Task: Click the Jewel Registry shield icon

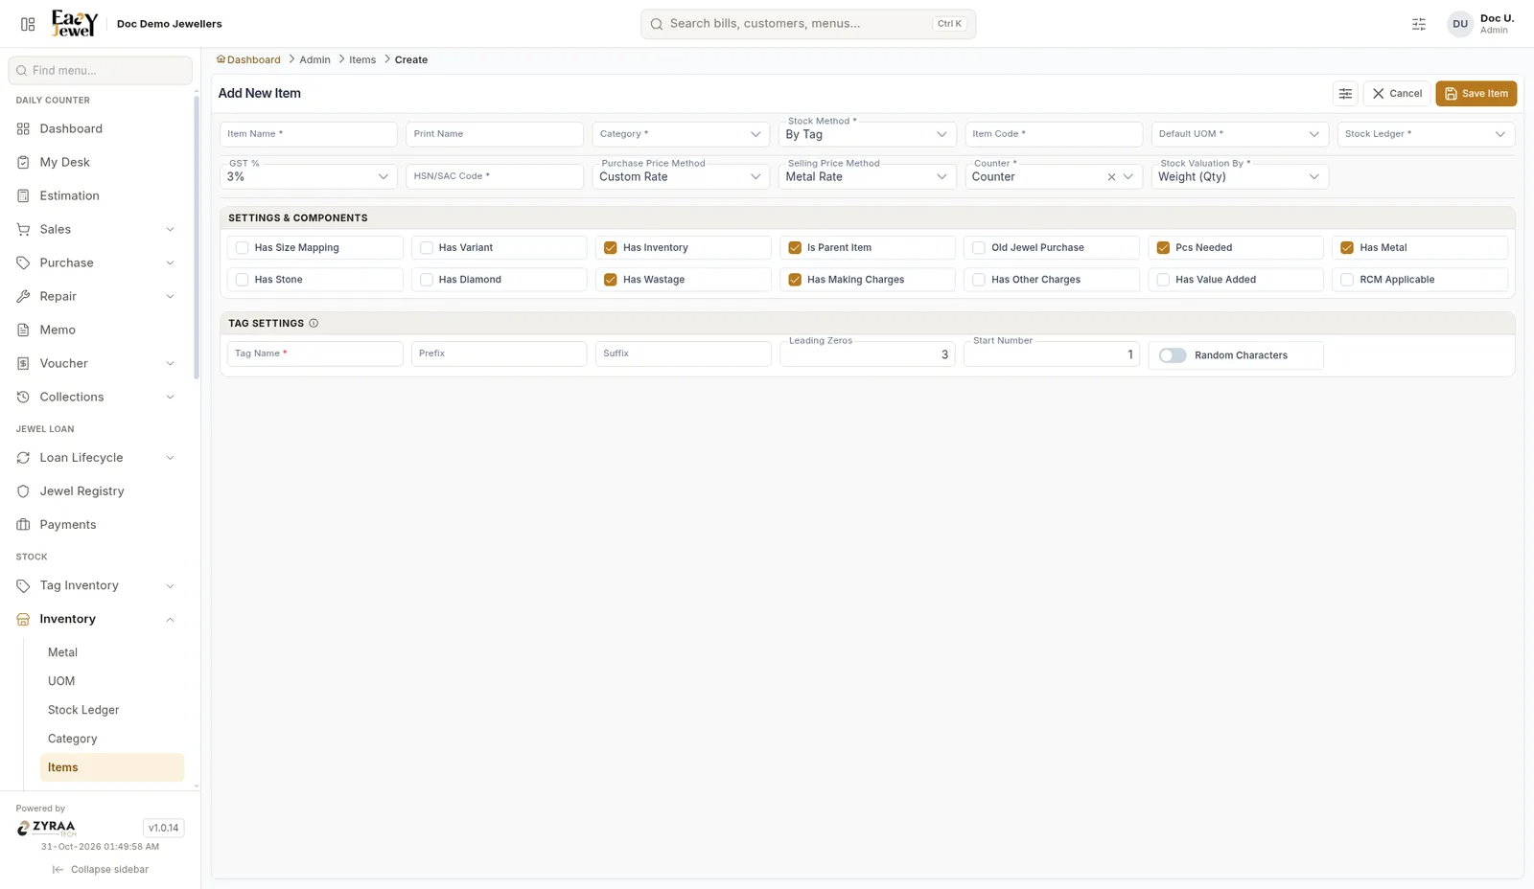Action: coord(24,490)
